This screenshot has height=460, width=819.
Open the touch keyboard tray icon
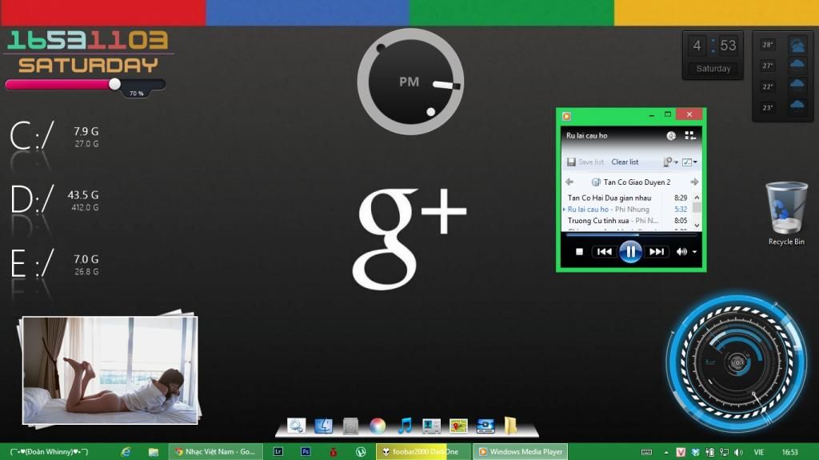pos(646,452)
